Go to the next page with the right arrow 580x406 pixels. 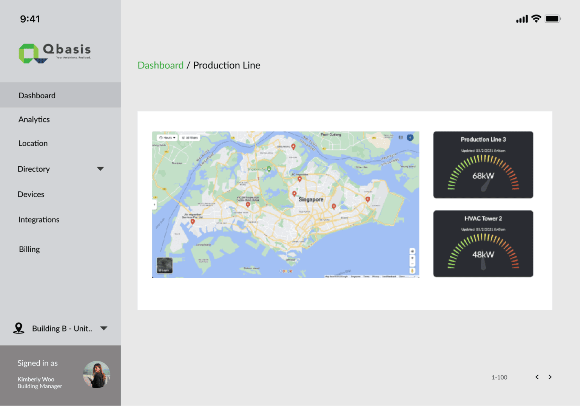click(x=550, y=377)
